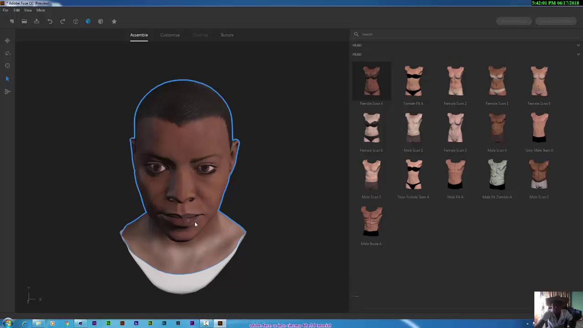Click the magnifier search icon

[356, 34]
